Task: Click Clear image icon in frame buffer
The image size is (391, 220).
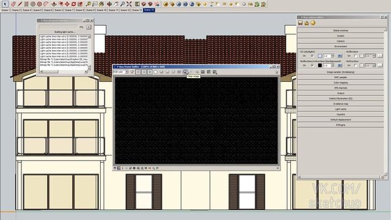Action: click(x=185, y=72)
